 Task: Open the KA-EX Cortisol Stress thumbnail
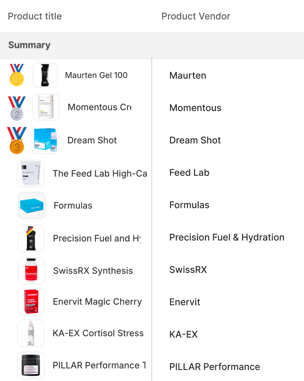[31, 333]
